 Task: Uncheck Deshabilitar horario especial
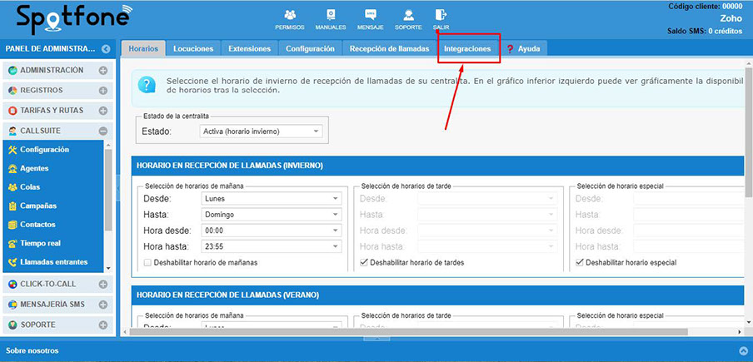click(x=580, y=262)
